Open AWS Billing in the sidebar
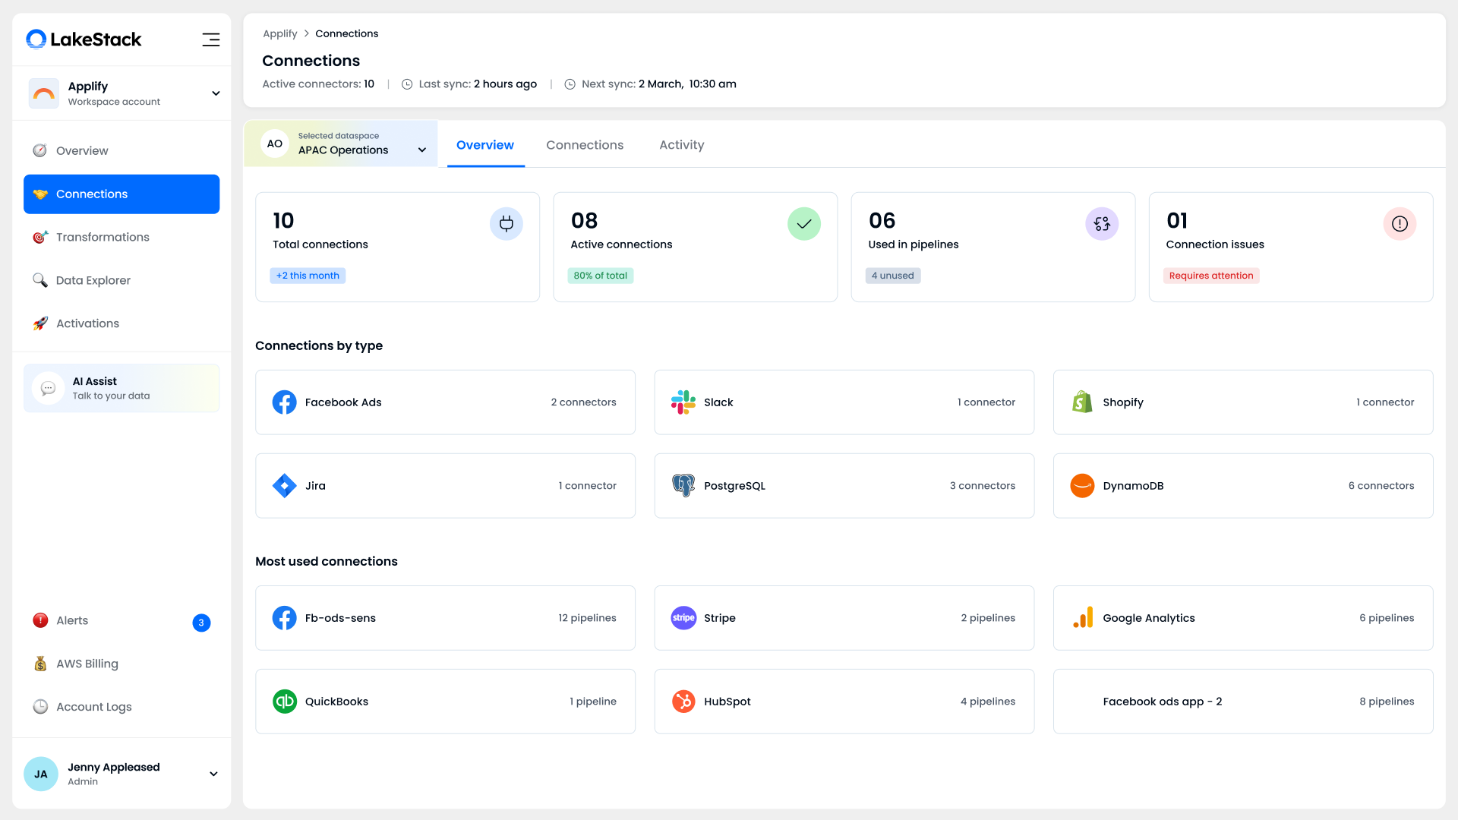 (87, 664)
